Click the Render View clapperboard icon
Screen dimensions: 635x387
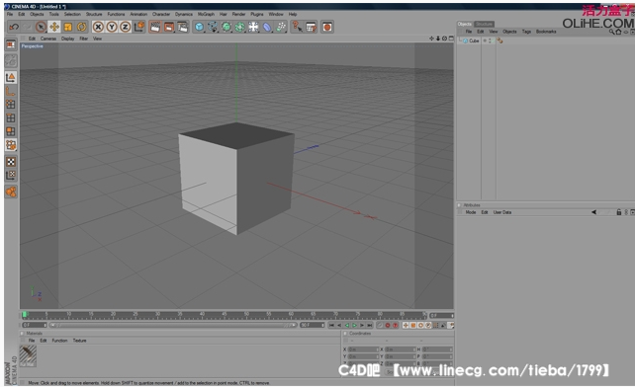tap(154, 27)
